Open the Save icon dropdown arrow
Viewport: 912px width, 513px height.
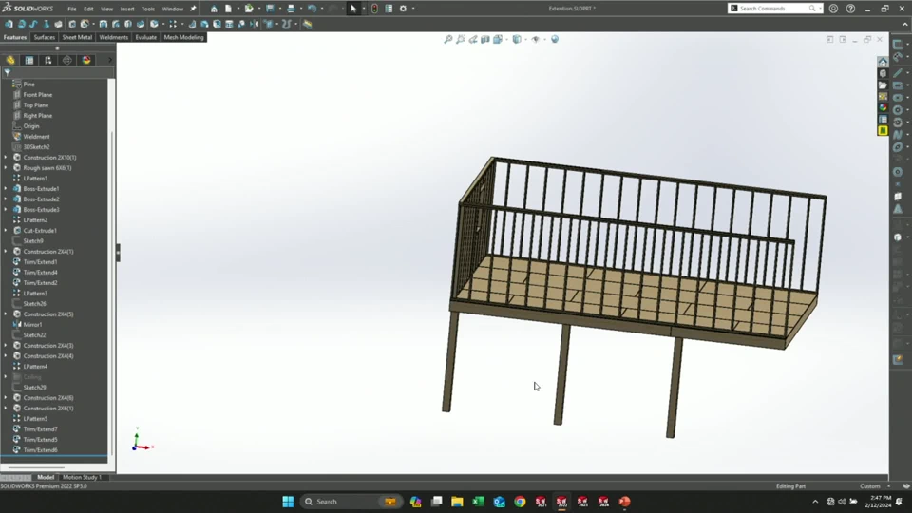(x=279, y=9)
